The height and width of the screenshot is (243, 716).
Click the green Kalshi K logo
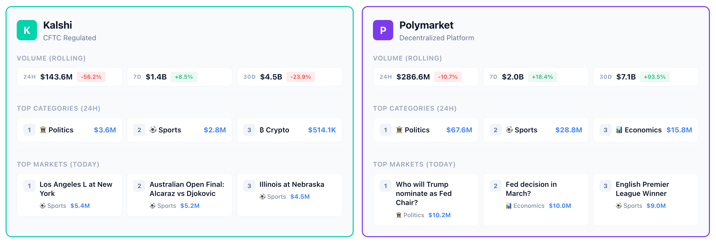(x=27, y=30)
